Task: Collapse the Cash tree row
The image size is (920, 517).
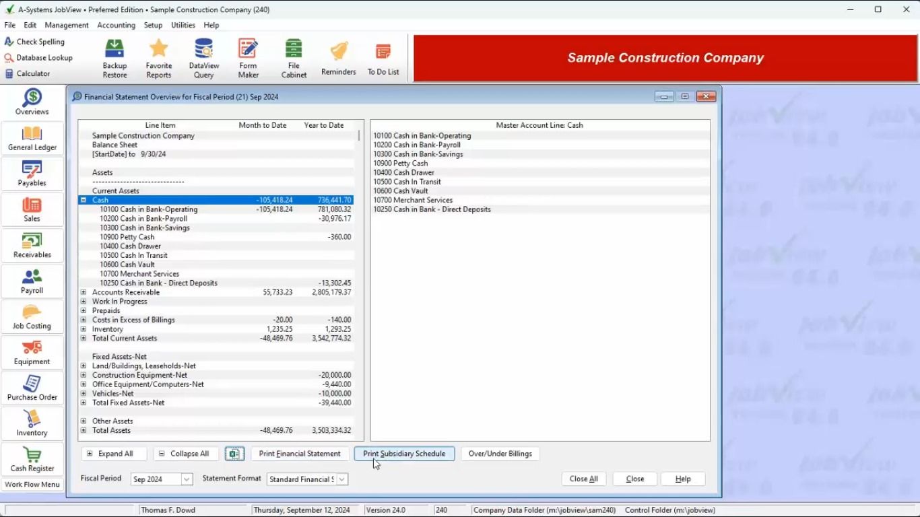Action: point(84,200)
